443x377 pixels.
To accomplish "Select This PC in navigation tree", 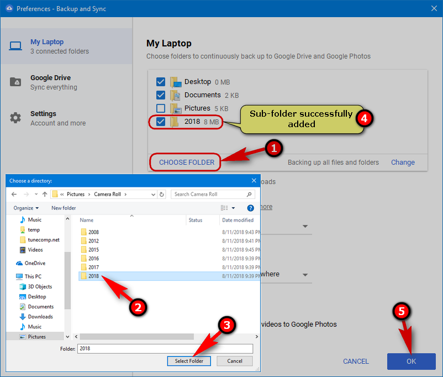I will [x=29, y=276].
